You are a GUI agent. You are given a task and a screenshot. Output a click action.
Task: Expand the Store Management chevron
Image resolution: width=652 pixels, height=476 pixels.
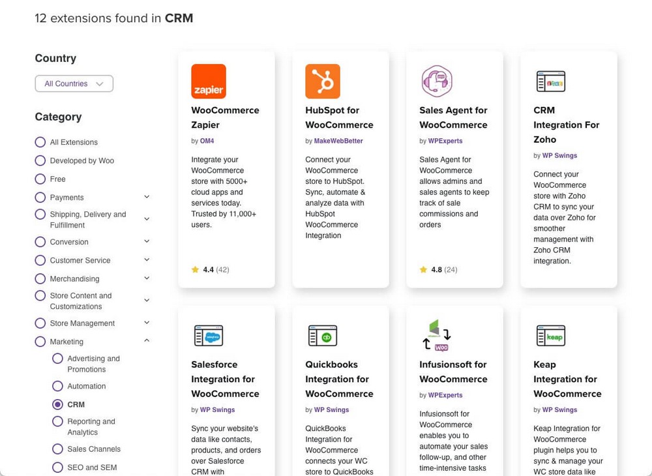(147, 323)
